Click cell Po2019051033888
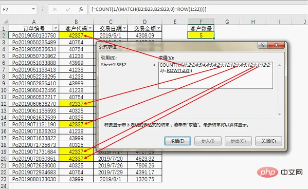The width and height of the screenshot is (308, 189). coord(34,63)
